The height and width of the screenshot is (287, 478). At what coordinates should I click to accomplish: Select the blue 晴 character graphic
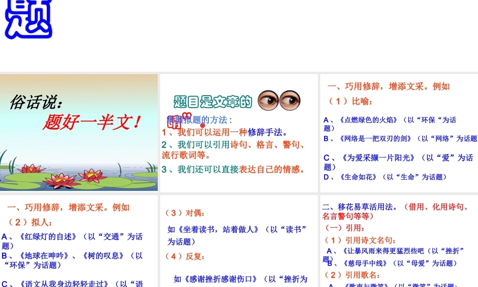[174, 122]
